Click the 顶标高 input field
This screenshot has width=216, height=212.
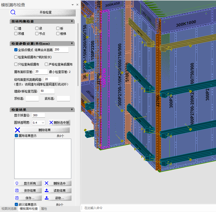(32, 99)
